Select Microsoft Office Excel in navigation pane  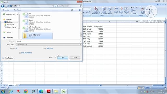click(x=11, y=14)
